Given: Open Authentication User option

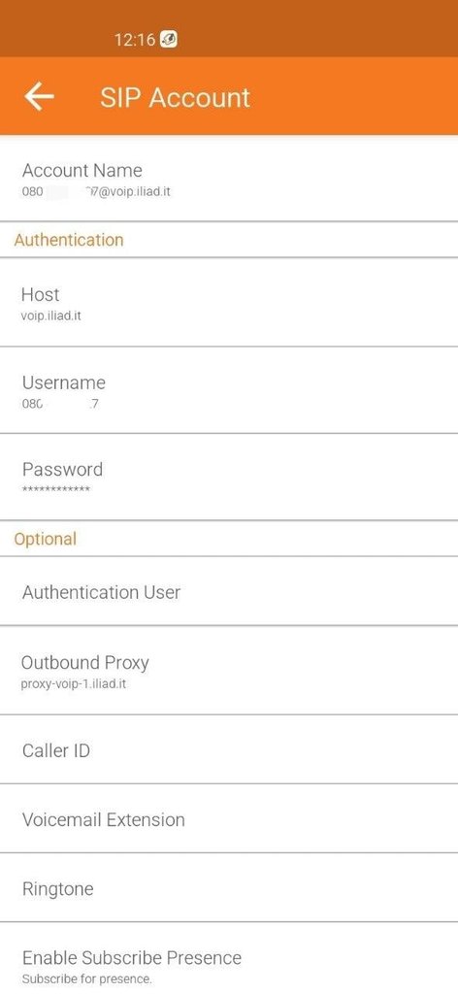Looking at the screenshot, I should (229, 591).
